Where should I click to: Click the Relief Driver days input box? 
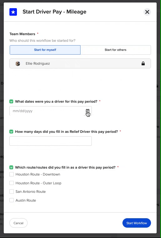[x=50, y=141]
